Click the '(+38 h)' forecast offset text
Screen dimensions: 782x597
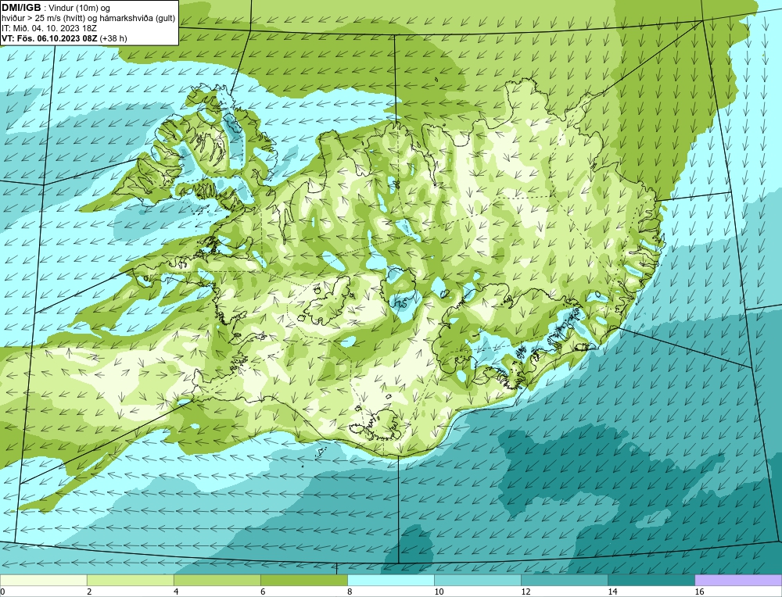[113, 38]
